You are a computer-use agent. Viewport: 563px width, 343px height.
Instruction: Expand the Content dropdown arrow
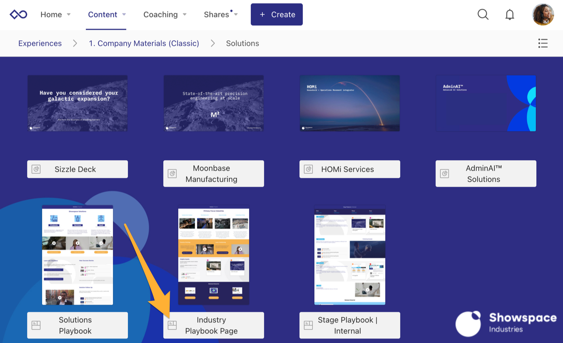[x=124, y=14]
